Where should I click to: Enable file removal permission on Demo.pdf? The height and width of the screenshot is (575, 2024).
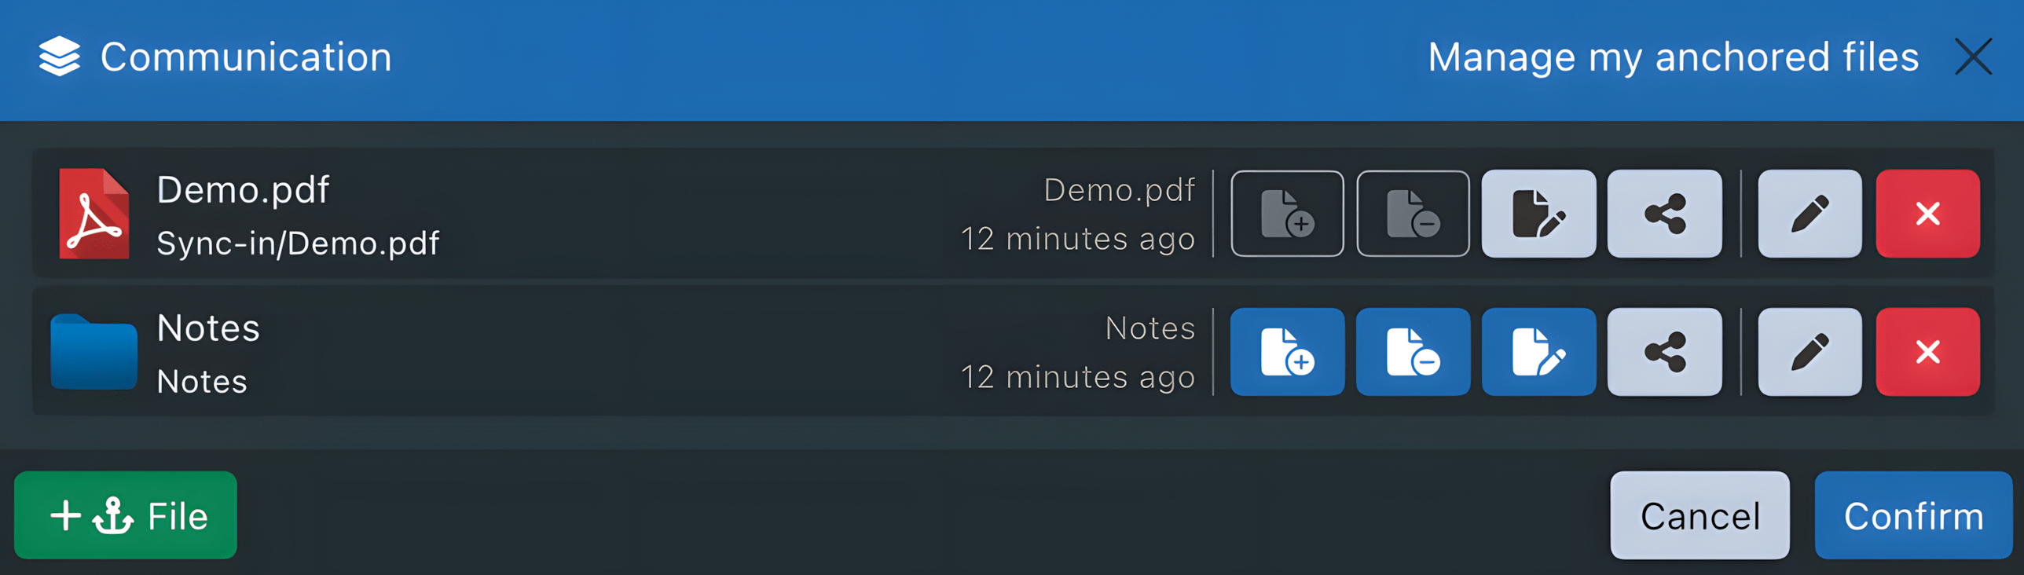[x=1413, y=213]
